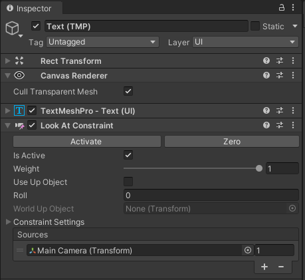This screenshot has width=305, height=280.
Task: Select the GameObject cube icon
Action: (12, 28)
